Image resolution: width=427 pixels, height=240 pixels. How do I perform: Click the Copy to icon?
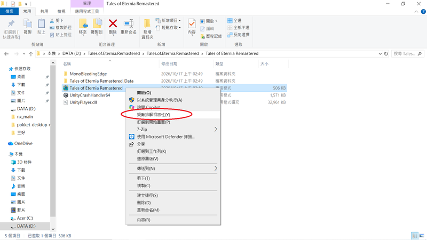97,23
